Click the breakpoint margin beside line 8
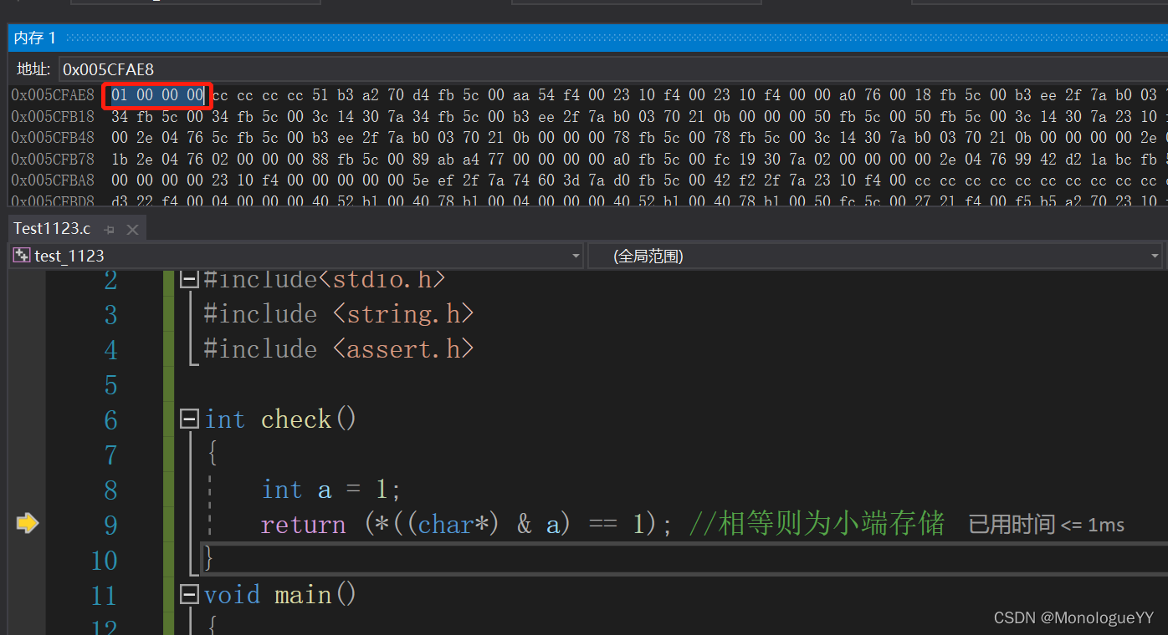Image resolution: width=1168 pixels, height=635 pixels. pos(27,489)
